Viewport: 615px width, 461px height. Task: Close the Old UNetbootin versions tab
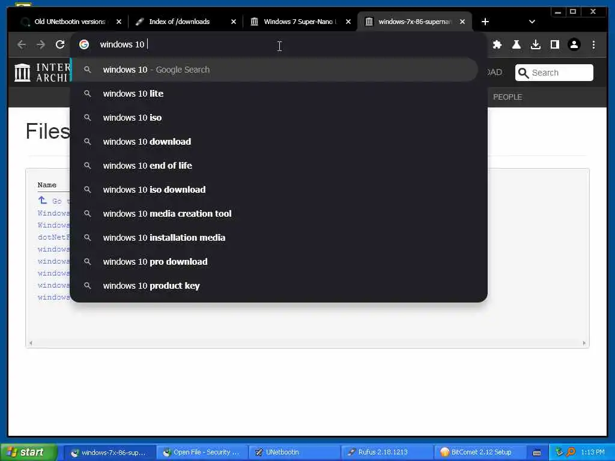[119, 22]
